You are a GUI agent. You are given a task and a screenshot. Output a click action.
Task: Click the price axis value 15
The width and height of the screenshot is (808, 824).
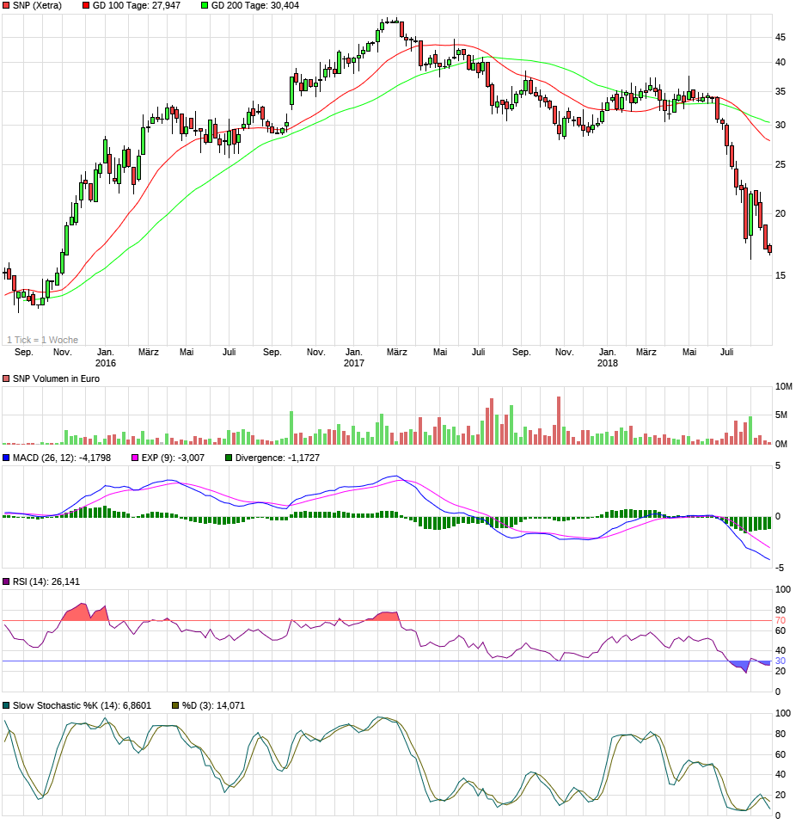780,275
